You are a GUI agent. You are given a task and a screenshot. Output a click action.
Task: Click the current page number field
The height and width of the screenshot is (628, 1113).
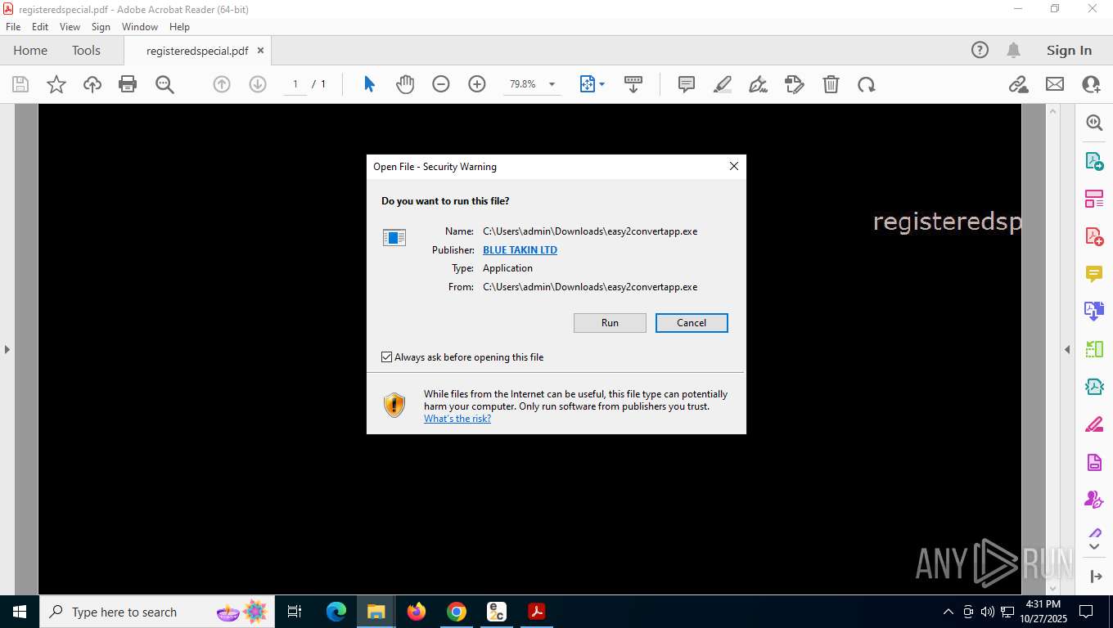tap(295, 84)
